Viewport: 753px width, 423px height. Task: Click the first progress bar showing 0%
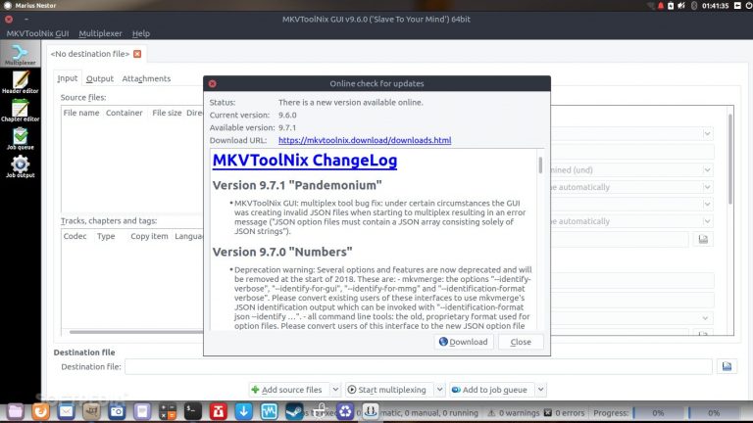[x=657, y=413]
